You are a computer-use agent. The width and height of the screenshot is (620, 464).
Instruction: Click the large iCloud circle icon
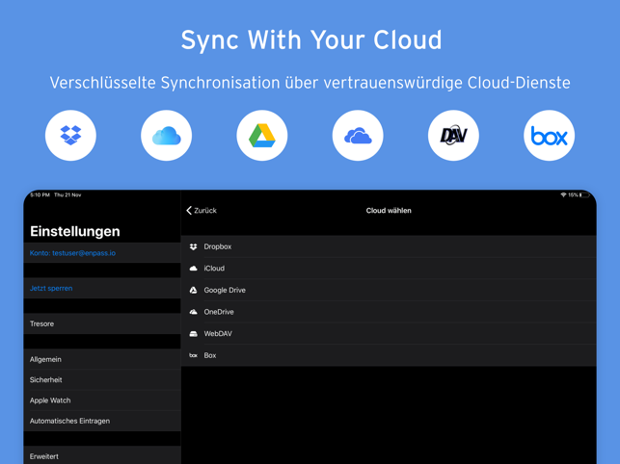click(x=166, y=136)
